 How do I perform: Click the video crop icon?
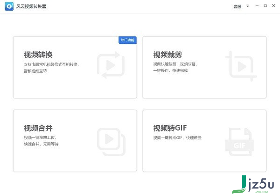click(241, 66)
